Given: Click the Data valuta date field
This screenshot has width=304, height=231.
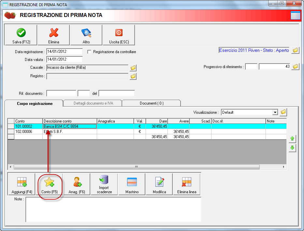Looking at the screenshot, I should point(65,59).
